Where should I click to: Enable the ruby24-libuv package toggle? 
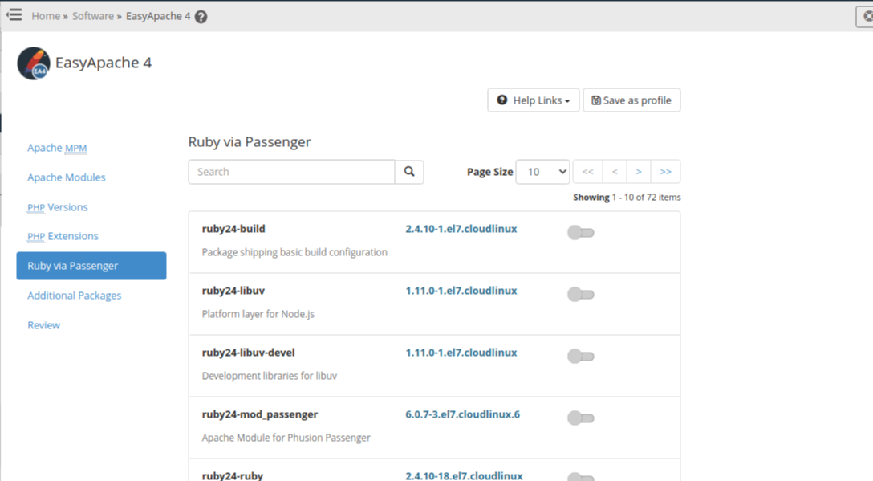581,294
